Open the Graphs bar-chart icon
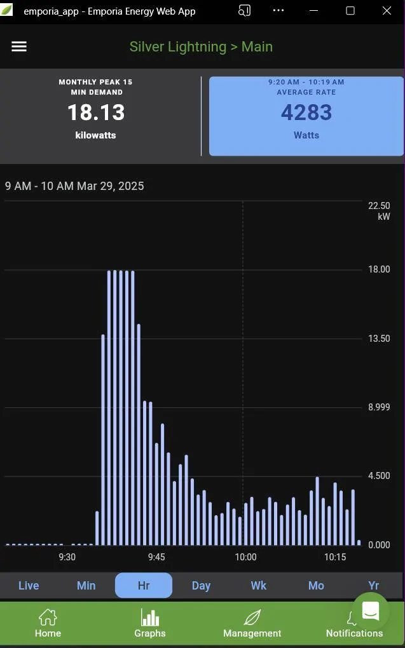405x648 pixels. pos(150,618)
